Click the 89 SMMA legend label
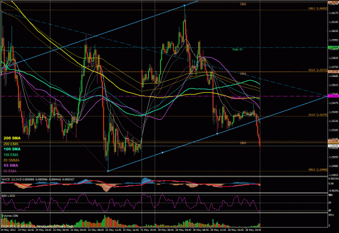Image resolution: width=339 pixels, height=233 pixels. (11, 160)
